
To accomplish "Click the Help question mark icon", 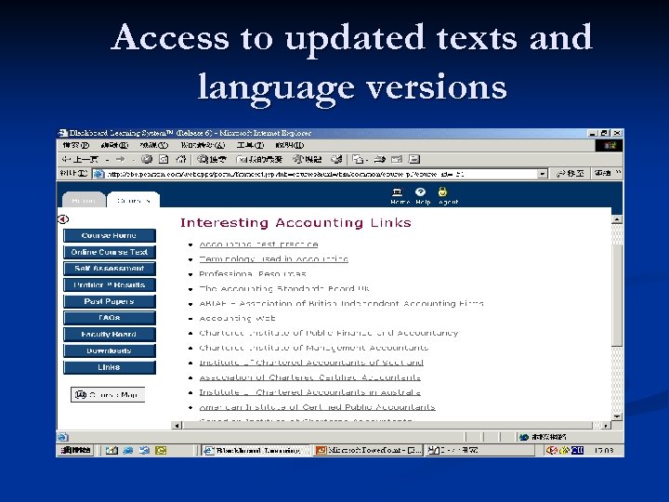I will pyautogui.click(x=421, y=192).
